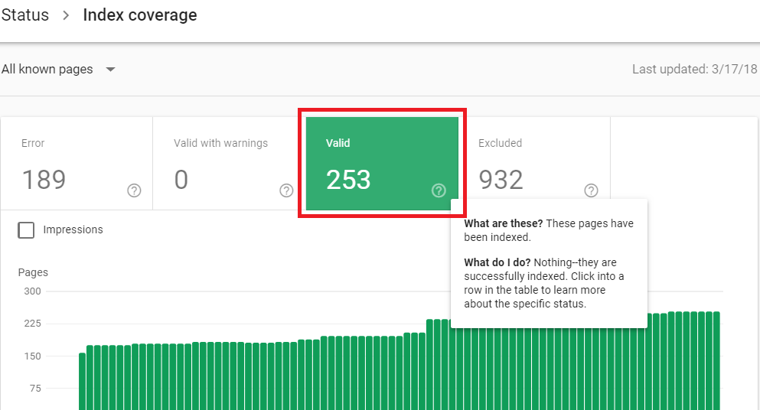Viewport: 760px width, 410px height.
Task: Open help icon on Error card
Action: (x=134, y=190)
